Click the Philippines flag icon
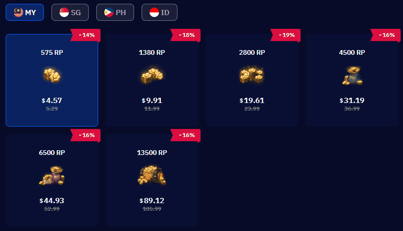 109,12
